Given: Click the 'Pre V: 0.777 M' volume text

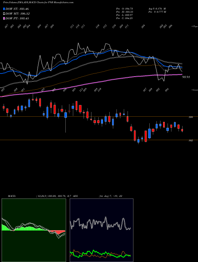Looking at the screenshot, I should [x=157, y=12].
